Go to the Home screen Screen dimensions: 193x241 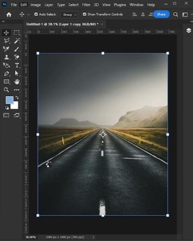tap(9, 14)
